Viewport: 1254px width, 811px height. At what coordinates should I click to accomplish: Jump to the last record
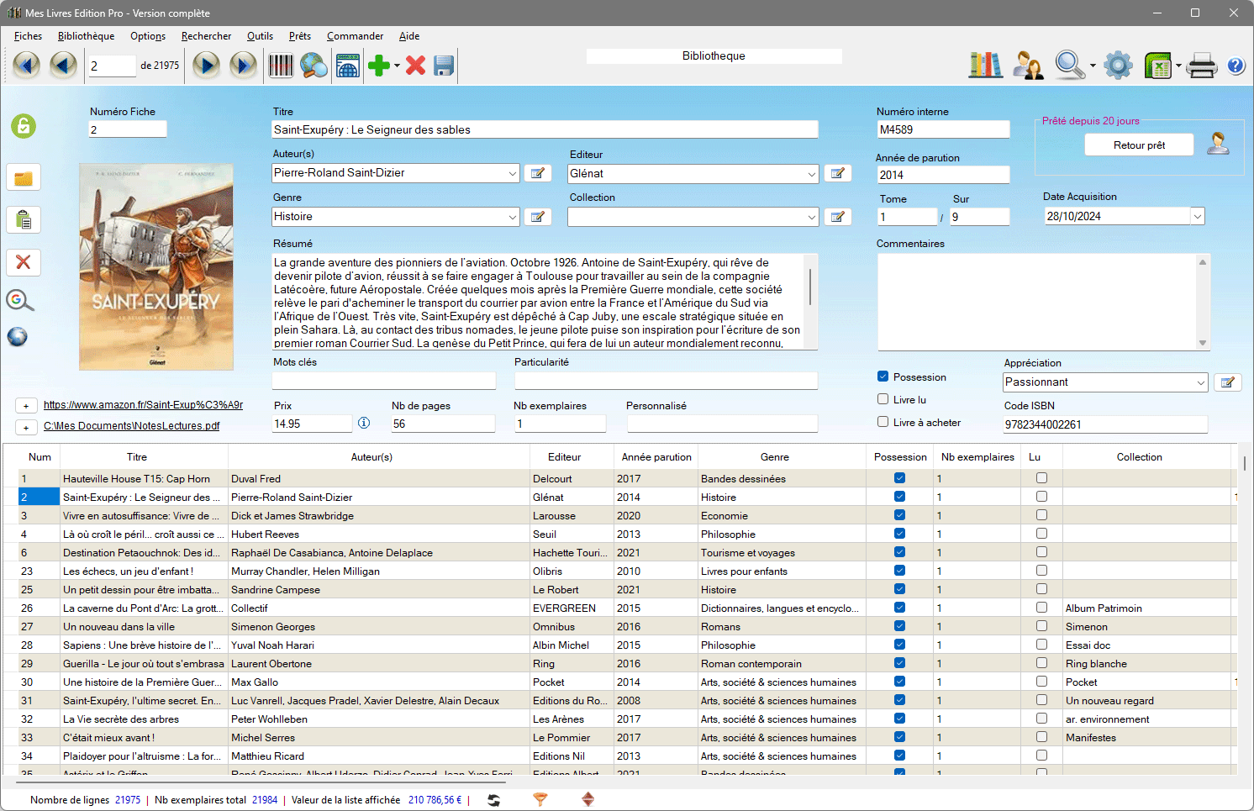[x=243, y=65]
